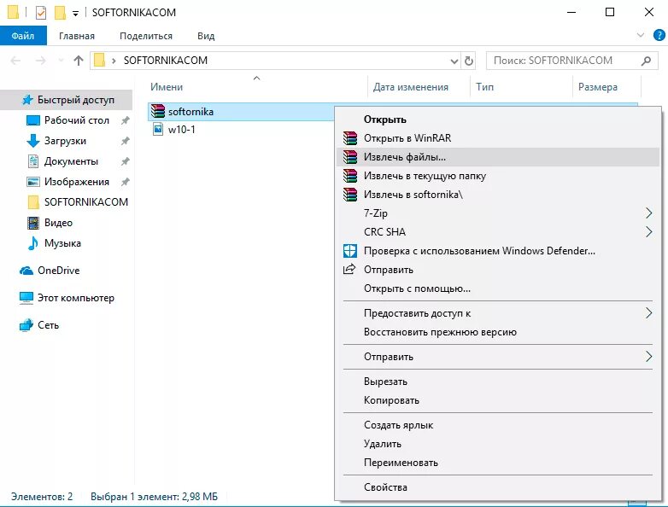
Task: Open recent locations dropdown next to forward arrow
Action: tap(61, 61)
